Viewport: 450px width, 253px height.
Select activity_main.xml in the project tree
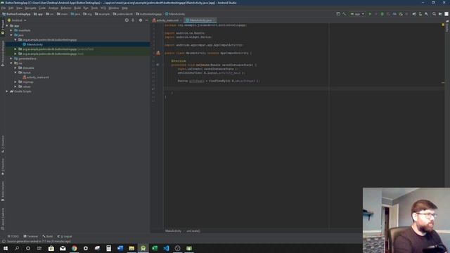[38, 77]
